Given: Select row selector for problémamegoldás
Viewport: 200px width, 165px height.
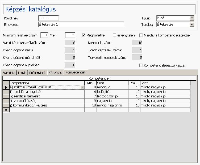Looking at the screenshot, I should pyautogui.click(x=6, y=92).
